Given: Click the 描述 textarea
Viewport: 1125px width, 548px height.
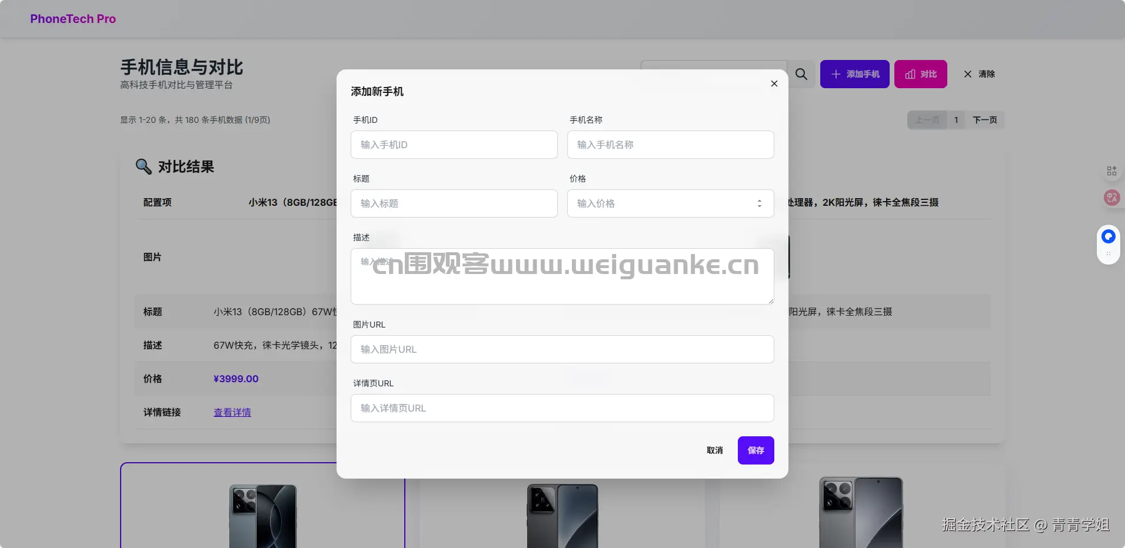Looking at the screenshot, I should pyautogui.click(x=562, y=276).
